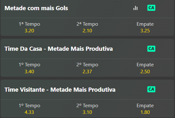
Task: Click CA badge on Time Visitante market
Action: pos(151,89)
